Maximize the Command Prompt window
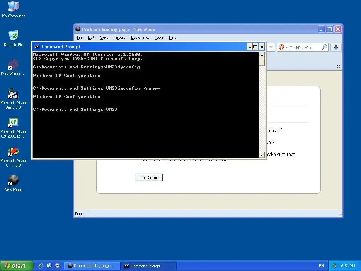This screenshot has width=361, height=271. click(x=255, y=47)
